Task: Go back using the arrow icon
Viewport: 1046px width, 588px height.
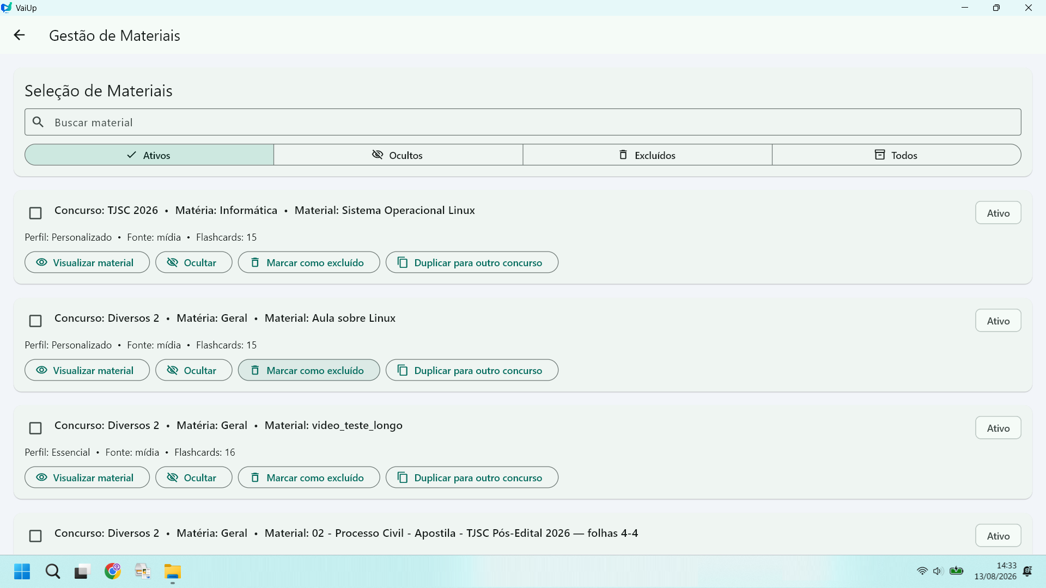Action: (x=19, y=35)
